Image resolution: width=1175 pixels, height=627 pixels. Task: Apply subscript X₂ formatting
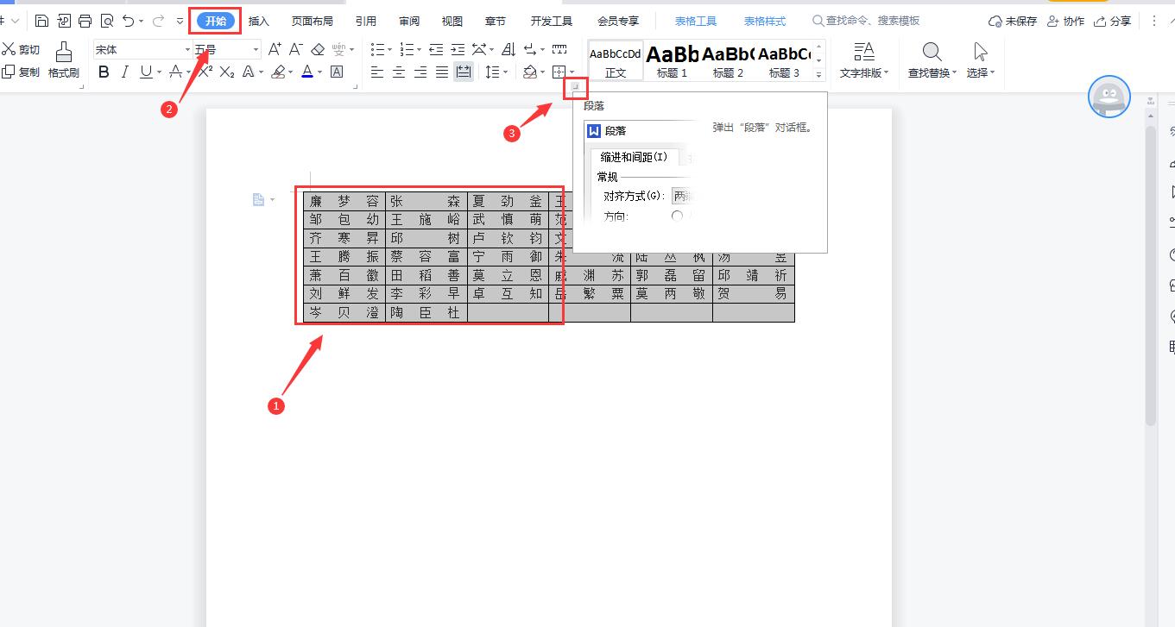click(227, 72)
